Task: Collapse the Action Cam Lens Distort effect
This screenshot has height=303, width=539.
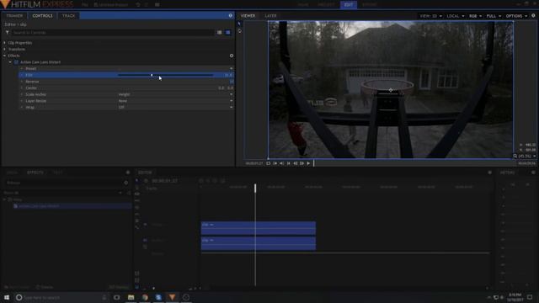Action: tap(10, 62)
